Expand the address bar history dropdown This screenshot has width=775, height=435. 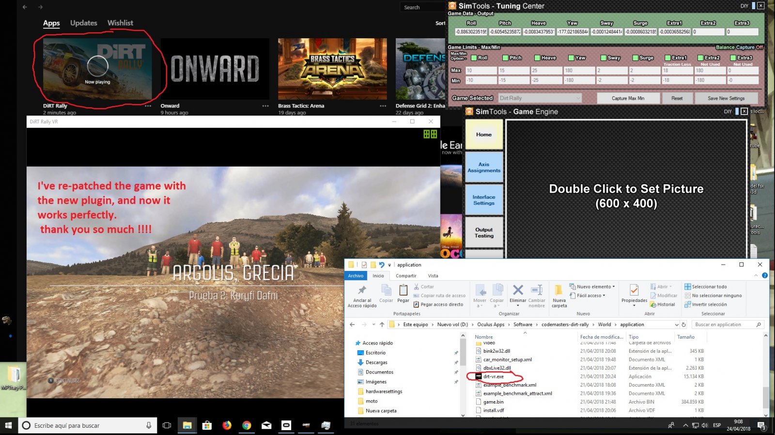[676, 325]
